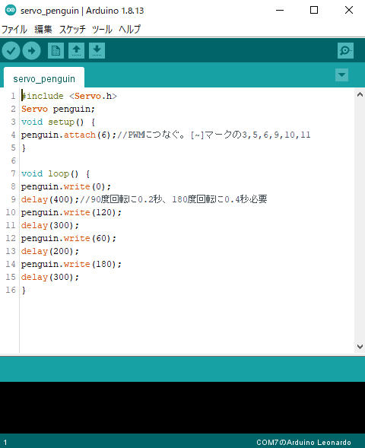
Task: Open the ファイル menu
Action: (x=14, y=29)
